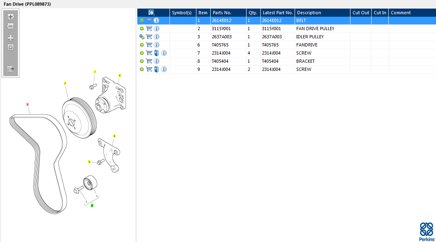Click double-gear assembly icon for IDLER PULLEY
The image size is (436, 242).
click(142, 37)
